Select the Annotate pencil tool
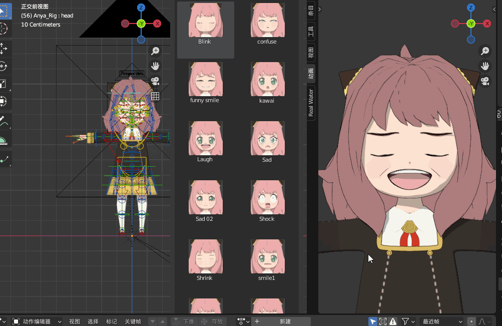 (x=3, y=121)
